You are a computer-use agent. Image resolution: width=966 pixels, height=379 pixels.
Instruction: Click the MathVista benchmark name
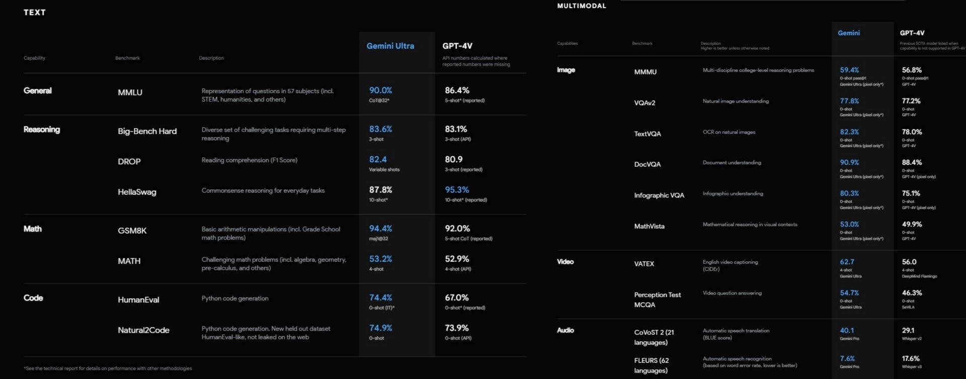(x=649, y=226)
